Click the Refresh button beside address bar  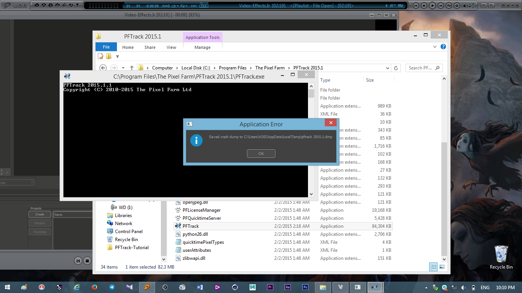[x=396, y=68]
